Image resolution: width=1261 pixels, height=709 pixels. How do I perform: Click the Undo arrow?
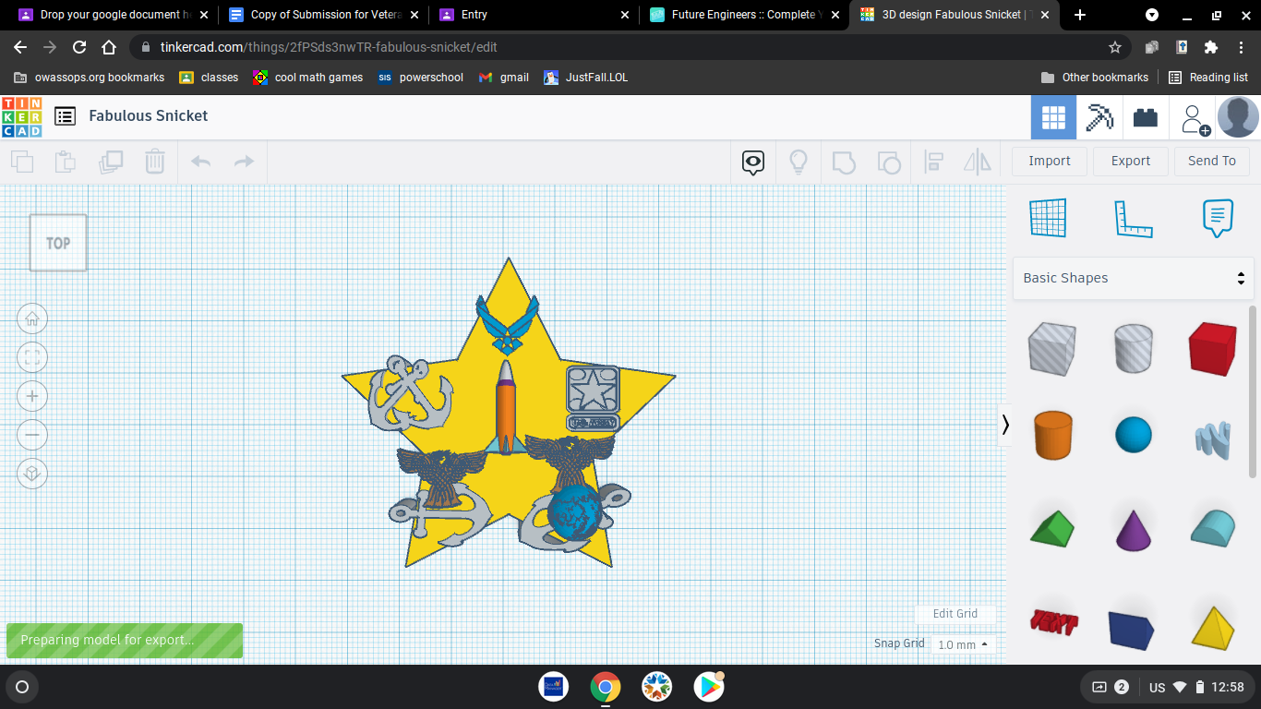coord(200,162)
